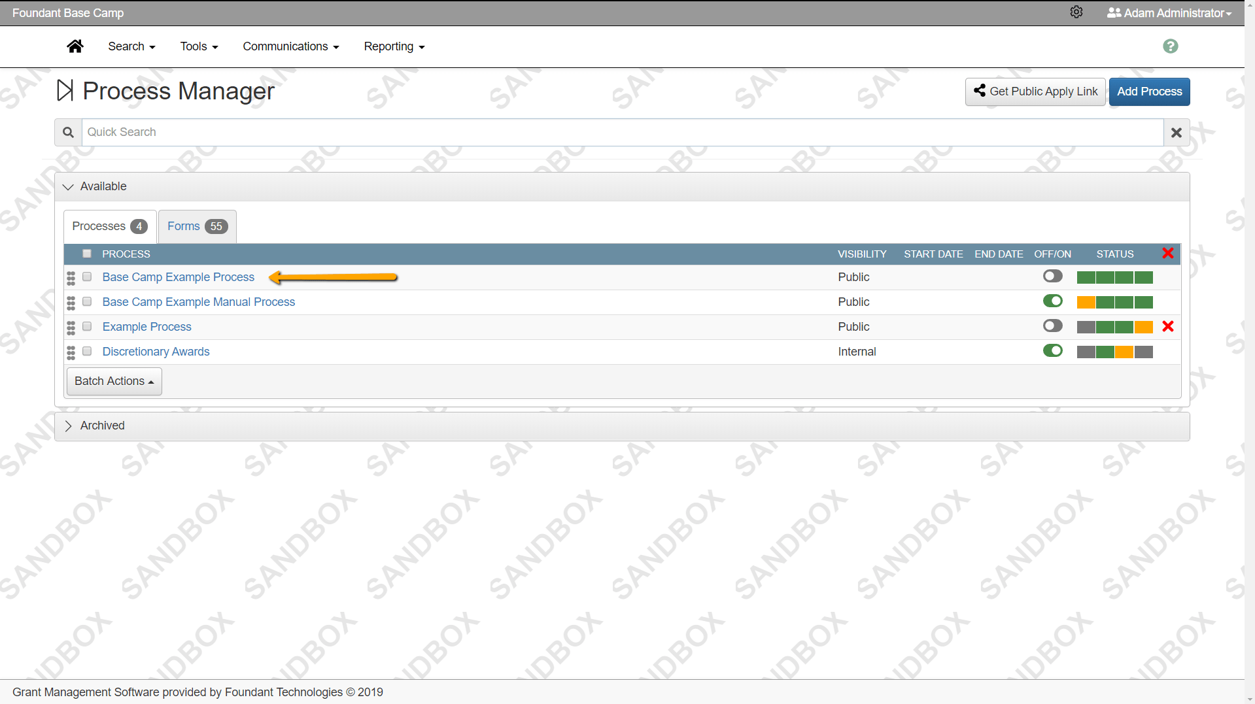Turn on the Example Process toggle
Image resolution: width=1255 pixels, height=704 pixels.
click(1053, 326)
